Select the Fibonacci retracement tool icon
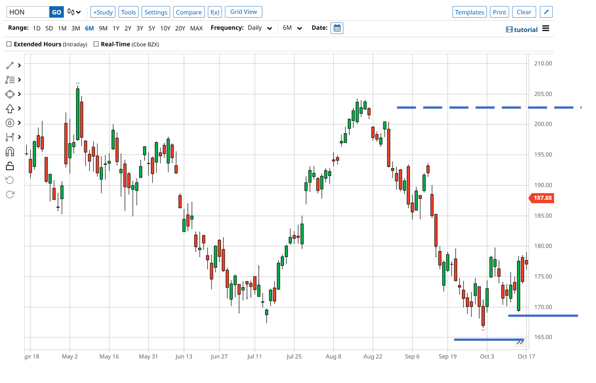 pyautogui.click(x=10, y=80)
